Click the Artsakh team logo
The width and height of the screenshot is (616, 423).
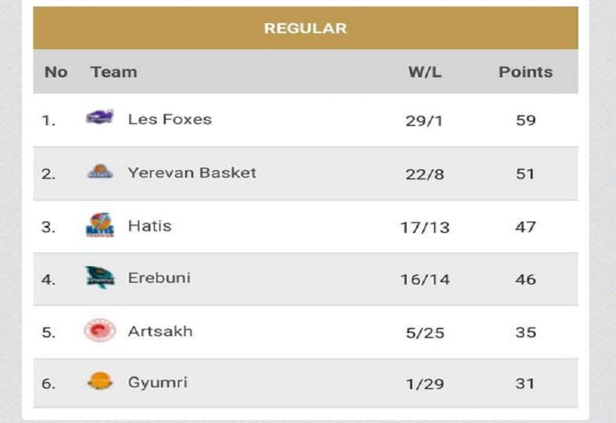tap(100, 331)
